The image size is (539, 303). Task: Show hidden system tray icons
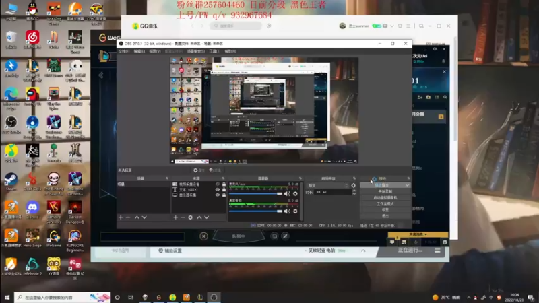click(468, 297)
